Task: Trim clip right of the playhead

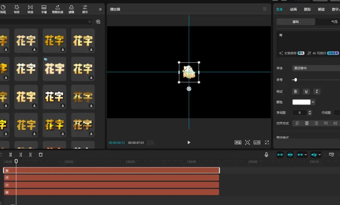Action: [31, 155]
